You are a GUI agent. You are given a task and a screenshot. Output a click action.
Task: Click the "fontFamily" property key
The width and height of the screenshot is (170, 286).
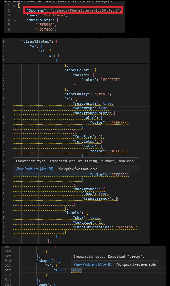click(77, 94)
